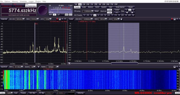The image size is (180, 95).
Task: Open the Plugins menu
Action: click(x=38, y=2)
